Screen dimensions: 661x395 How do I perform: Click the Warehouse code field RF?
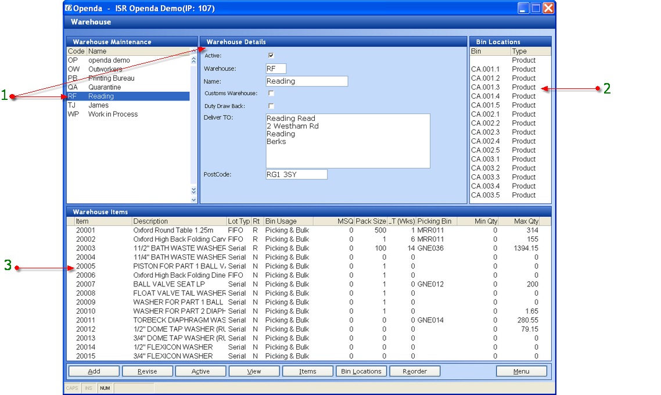pos(276,69)
